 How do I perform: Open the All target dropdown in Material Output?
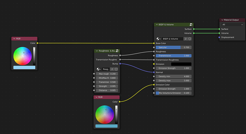tap(232, 24)
